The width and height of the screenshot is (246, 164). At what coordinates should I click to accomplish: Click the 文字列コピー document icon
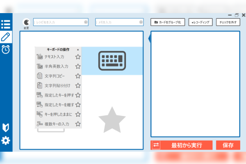coord(39,76)
